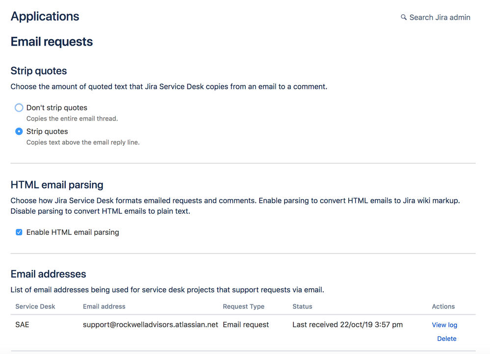Click the Email address column header
The image size is (490, 354).
(104, 306)
